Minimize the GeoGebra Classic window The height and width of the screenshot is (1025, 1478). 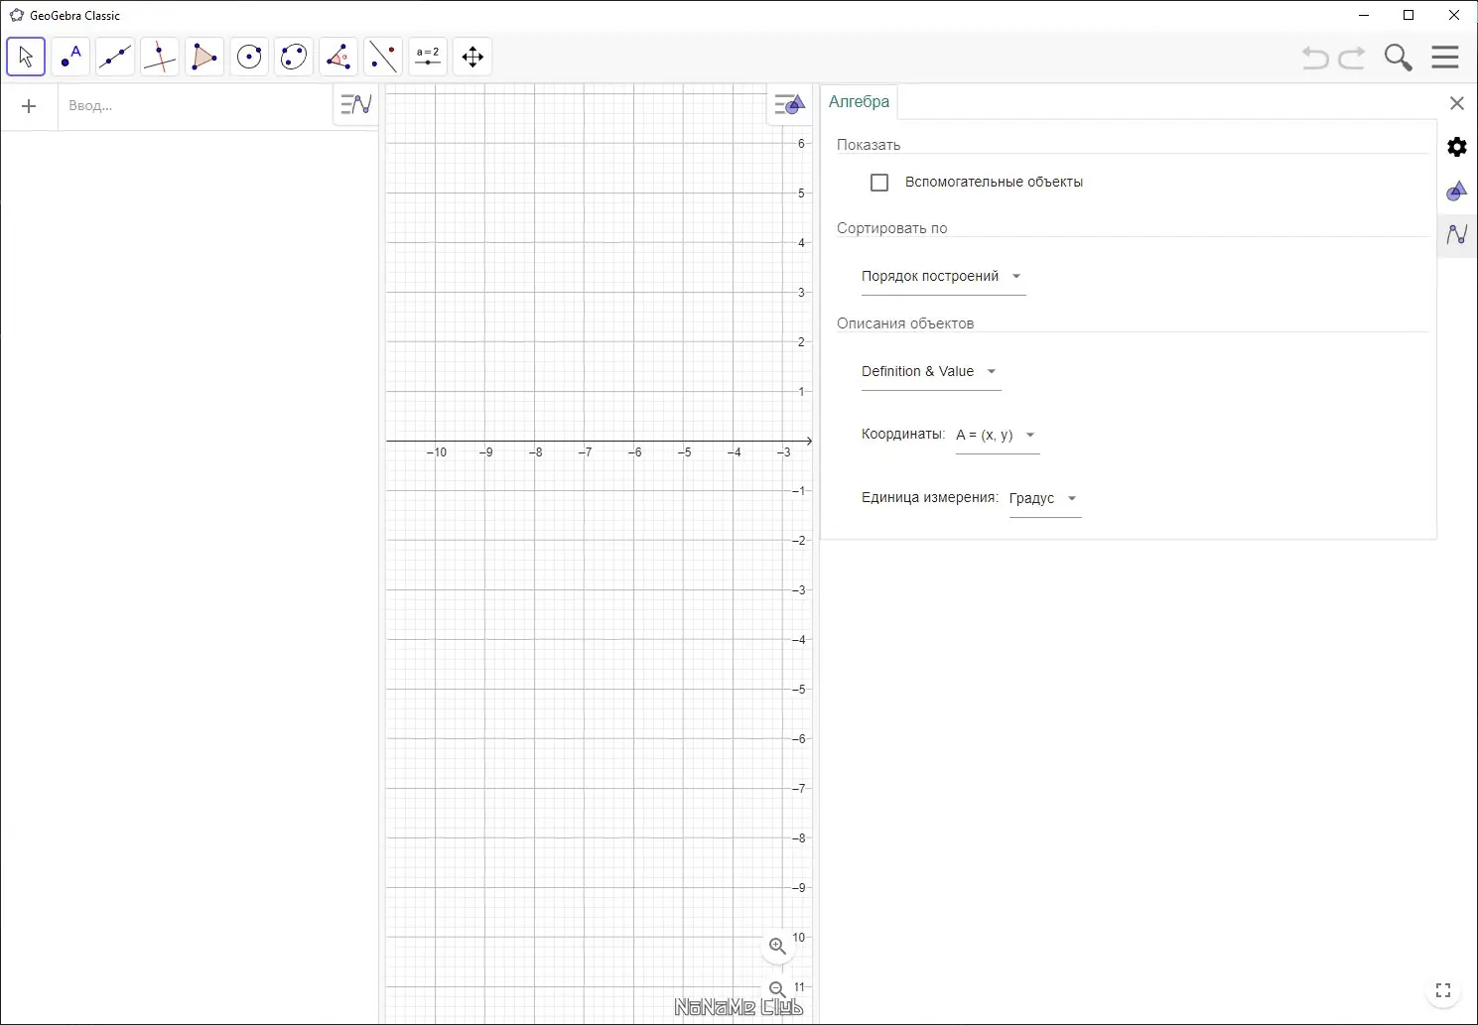click(1363, 15)
